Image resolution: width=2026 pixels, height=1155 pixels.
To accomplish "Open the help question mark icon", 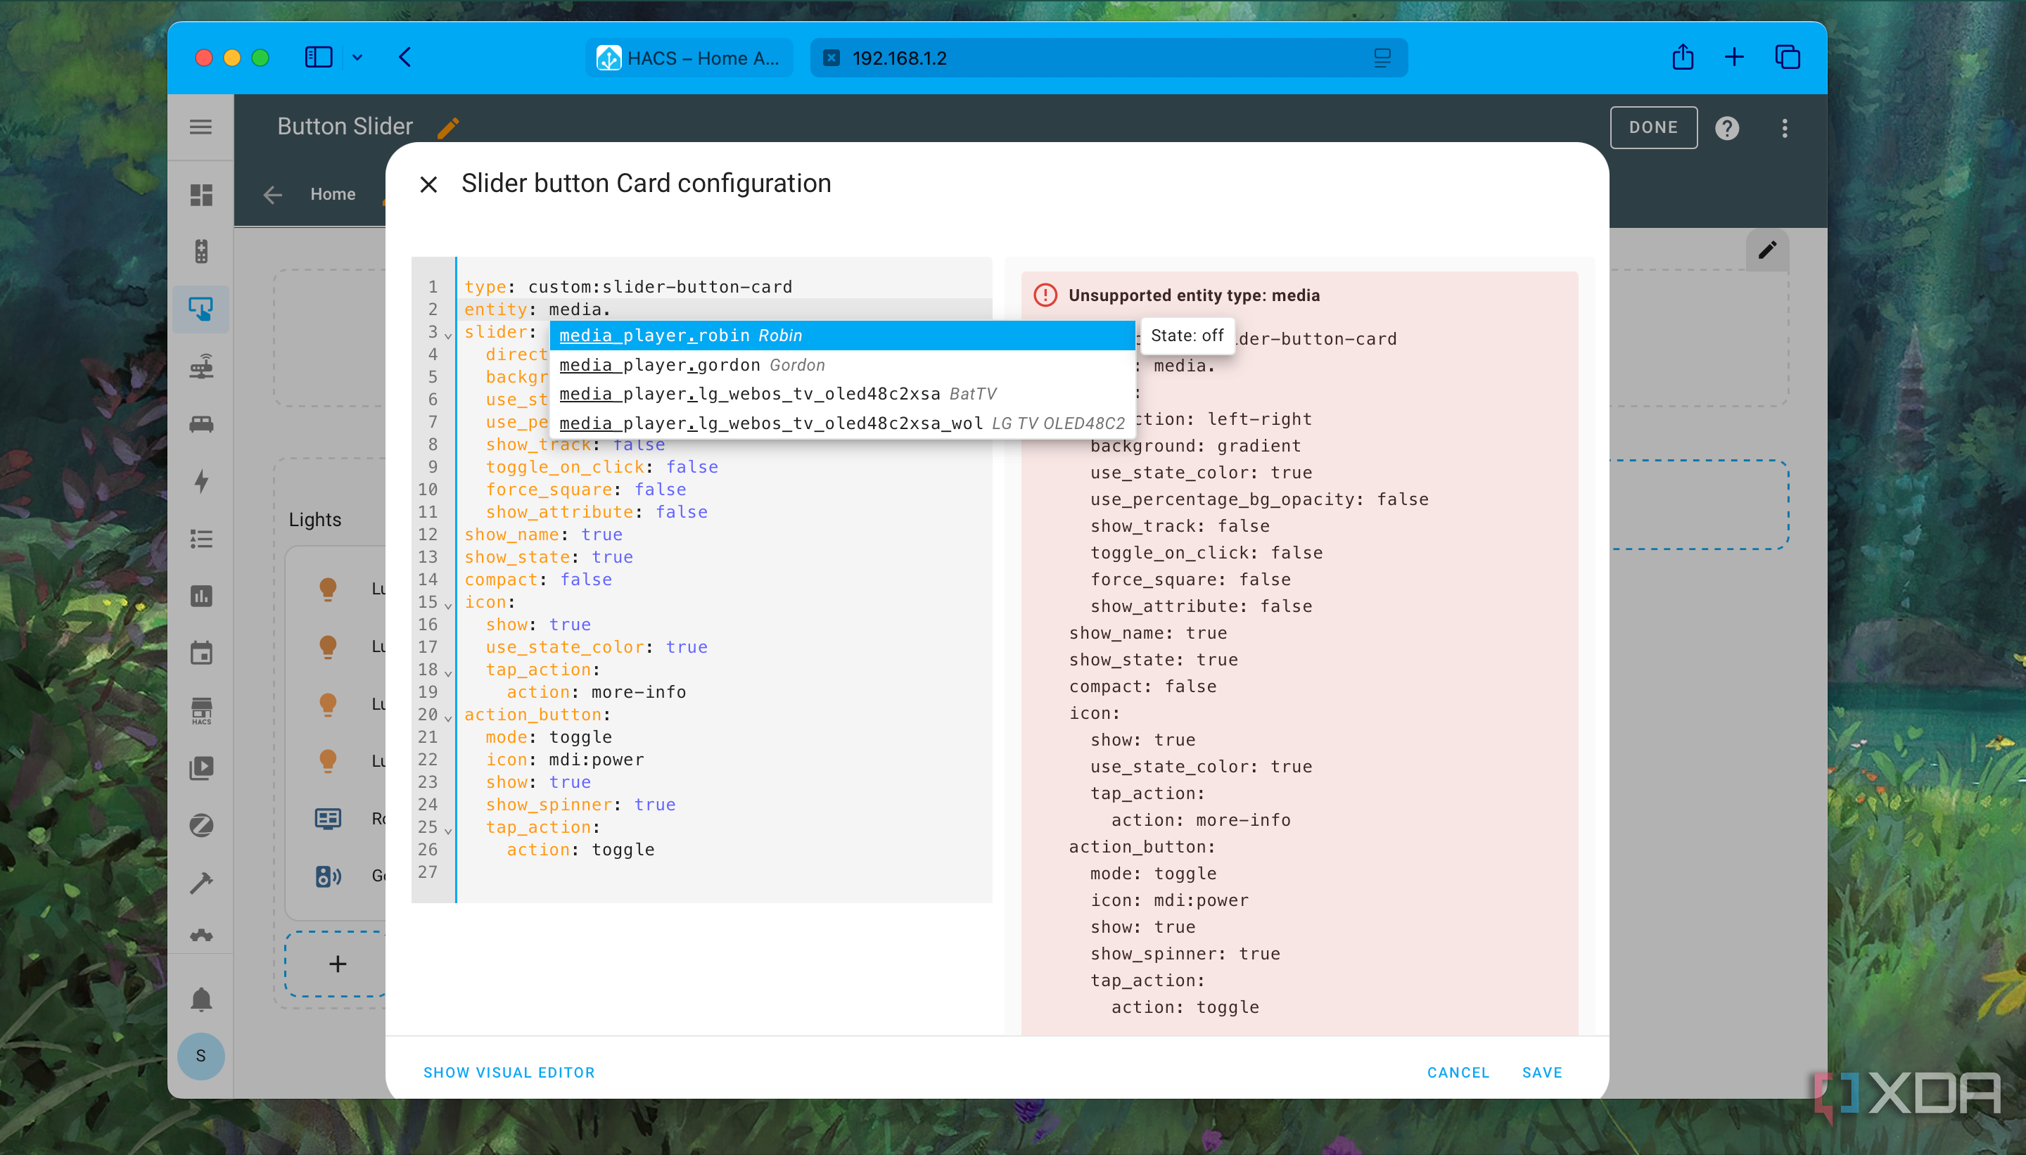I will point(1727,127).
